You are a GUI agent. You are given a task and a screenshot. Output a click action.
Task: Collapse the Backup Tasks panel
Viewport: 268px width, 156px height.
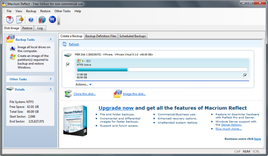pos(51,39)
